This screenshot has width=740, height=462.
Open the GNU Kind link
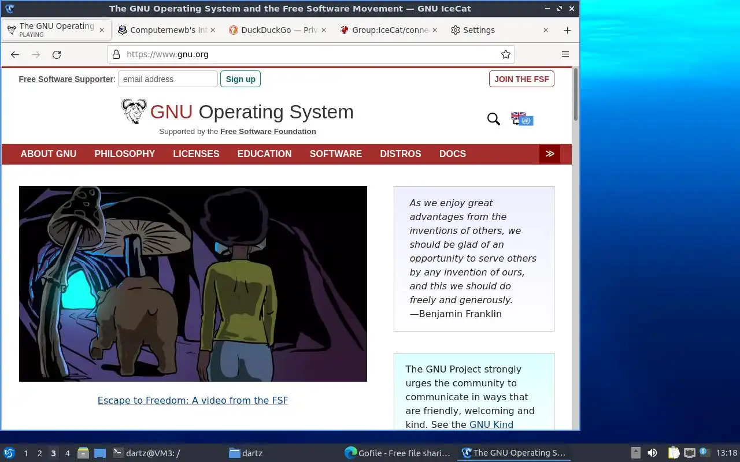(x=491, y=424)
